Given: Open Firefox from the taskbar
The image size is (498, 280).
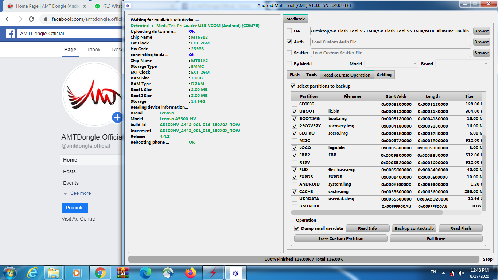Looking at the screenshot, I should click(190, 272).
